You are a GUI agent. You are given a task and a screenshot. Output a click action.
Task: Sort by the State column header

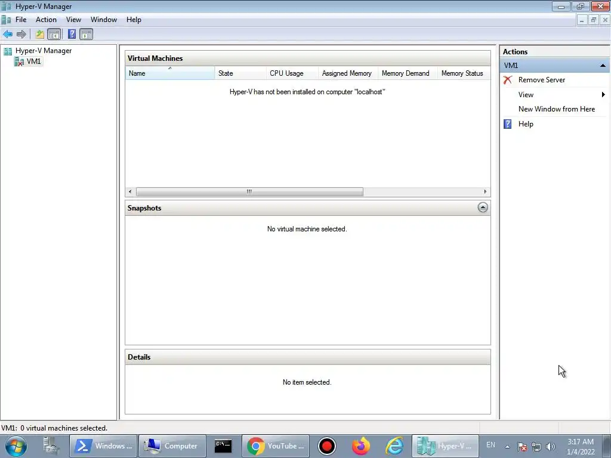(x=240, y=73)
